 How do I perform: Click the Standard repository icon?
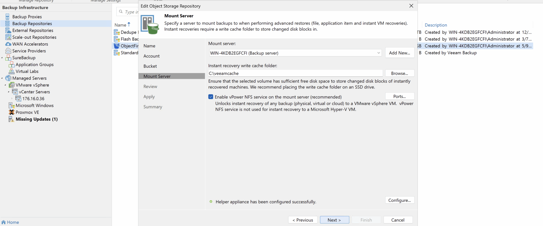(117, 53)
